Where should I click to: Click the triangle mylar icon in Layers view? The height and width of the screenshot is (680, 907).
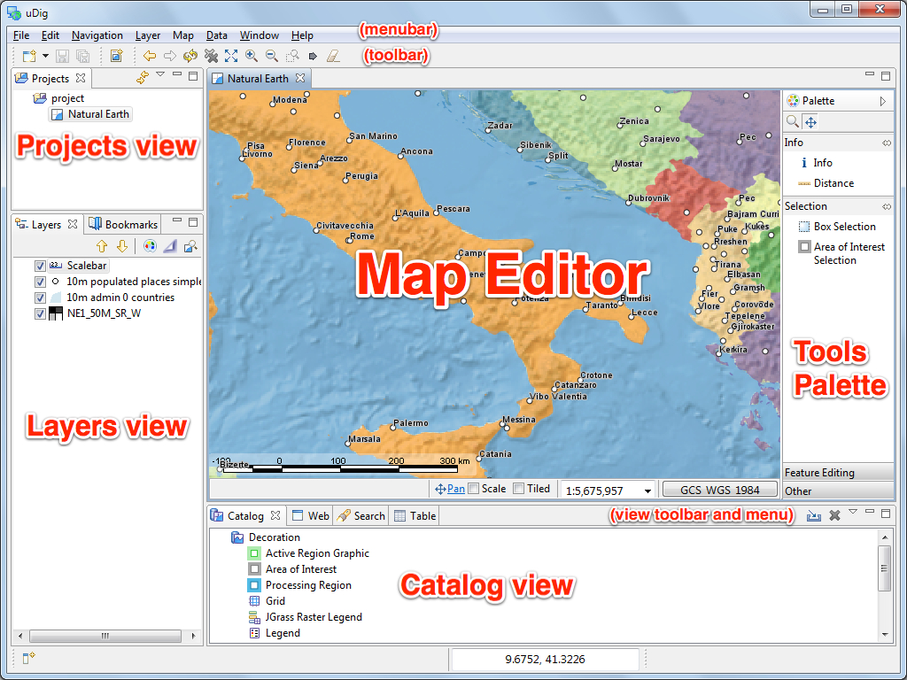[x=169, y=246]
